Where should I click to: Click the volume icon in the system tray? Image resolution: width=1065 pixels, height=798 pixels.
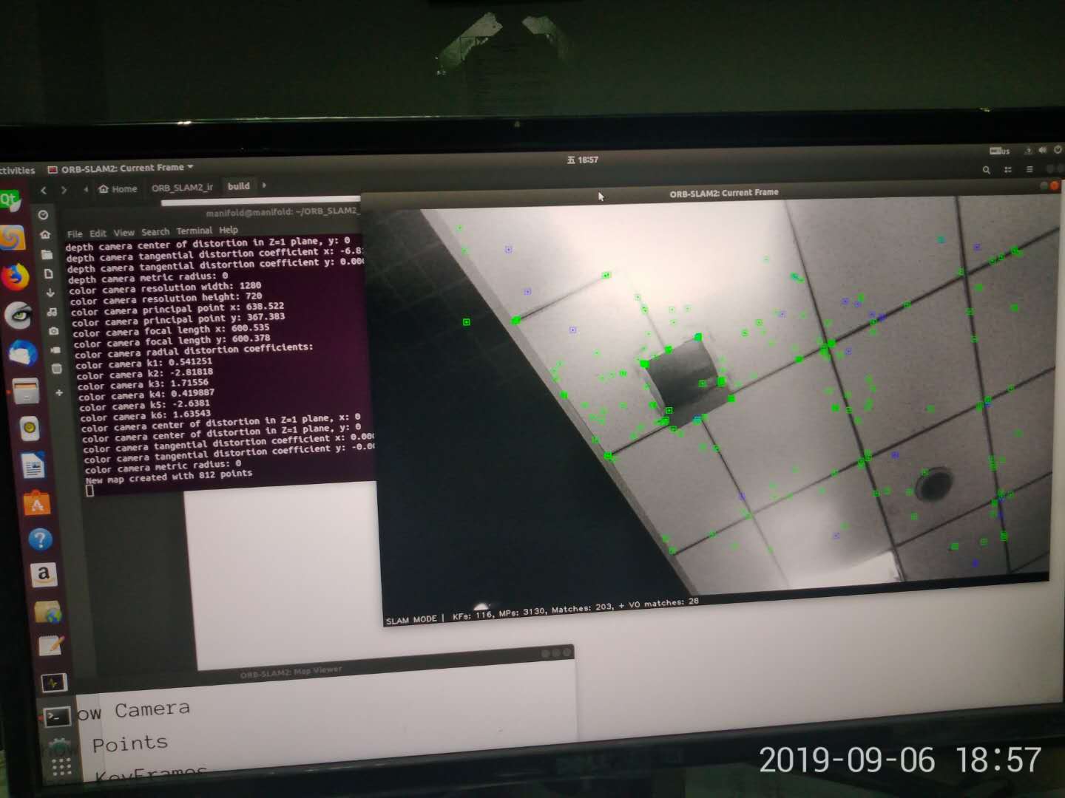(x=1042, y=150)
